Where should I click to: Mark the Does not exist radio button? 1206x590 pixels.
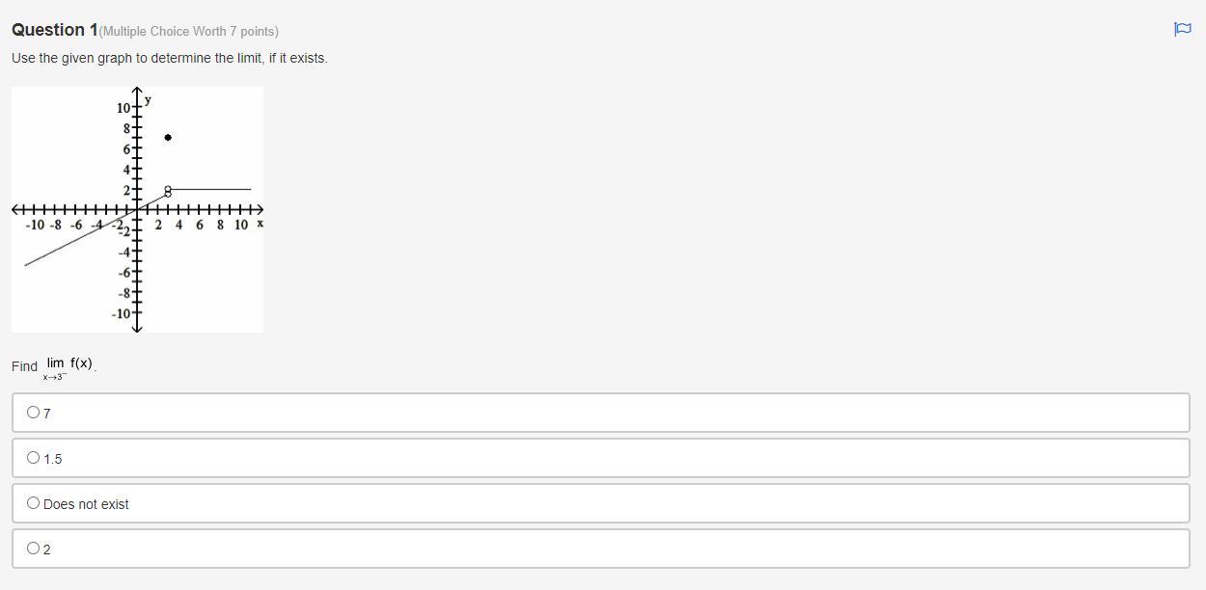click(x=34, y=503)
